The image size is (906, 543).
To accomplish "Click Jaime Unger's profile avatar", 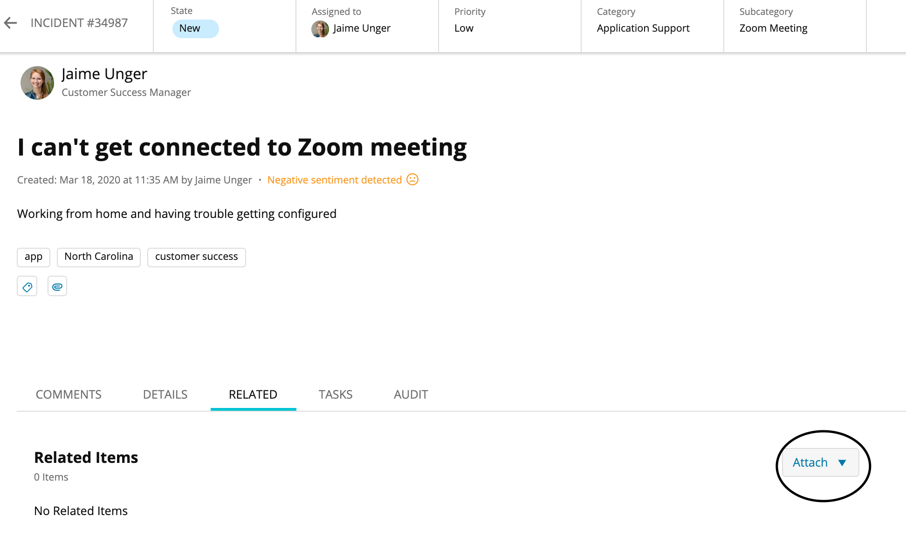I will 37,83.
